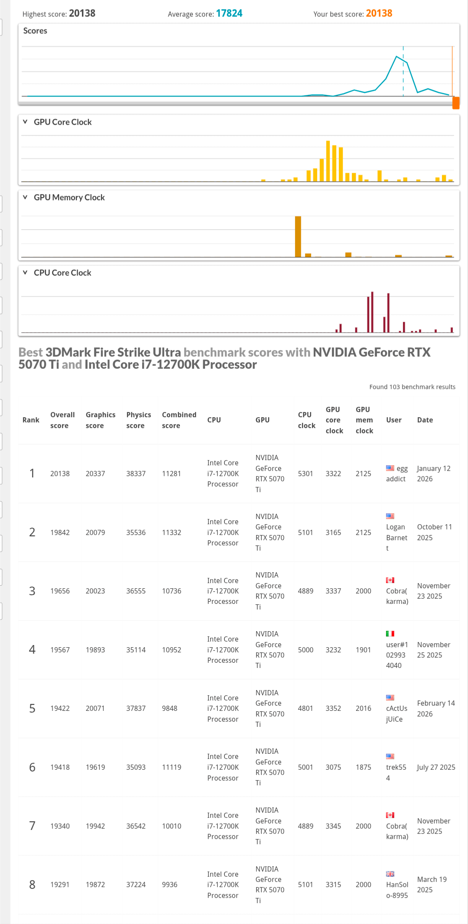Screen dimensions: 468x924
Task: Sort by Overall score column header
Action: 62,420
